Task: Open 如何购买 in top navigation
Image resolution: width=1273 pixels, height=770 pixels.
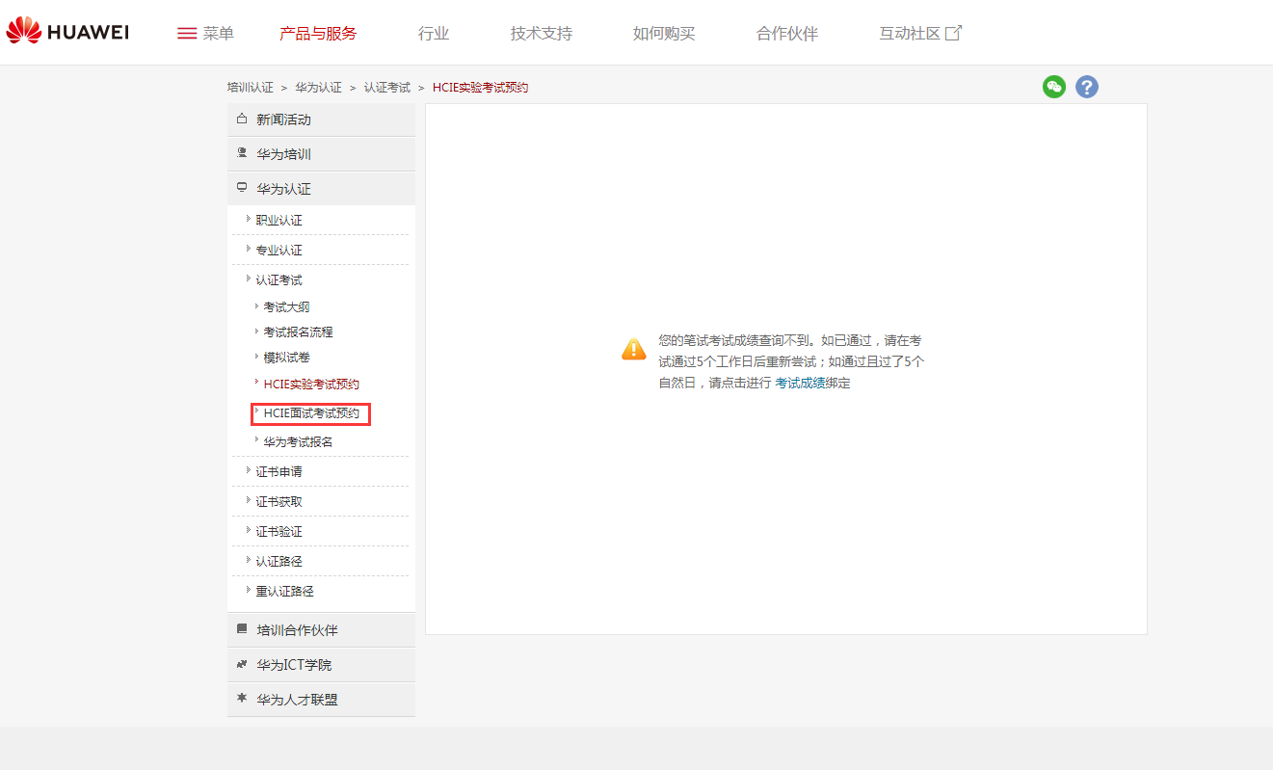Action: coord(664,34)
